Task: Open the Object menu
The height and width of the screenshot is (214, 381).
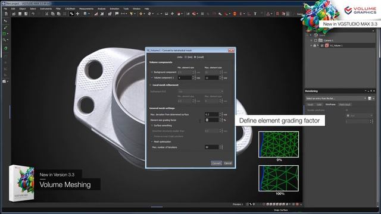Action: point(23,9)
